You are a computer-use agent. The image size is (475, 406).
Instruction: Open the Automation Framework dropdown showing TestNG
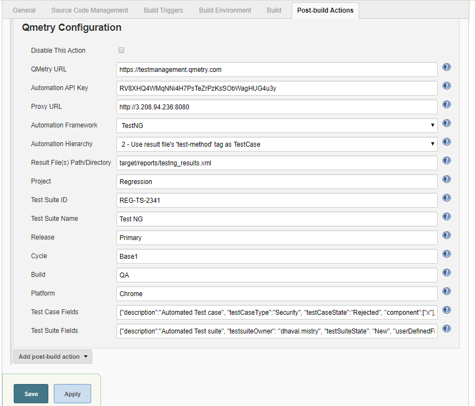click(277, 125)
